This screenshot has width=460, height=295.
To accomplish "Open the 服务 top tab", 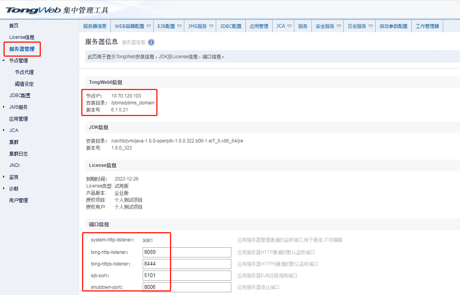I will coord(303,26).
